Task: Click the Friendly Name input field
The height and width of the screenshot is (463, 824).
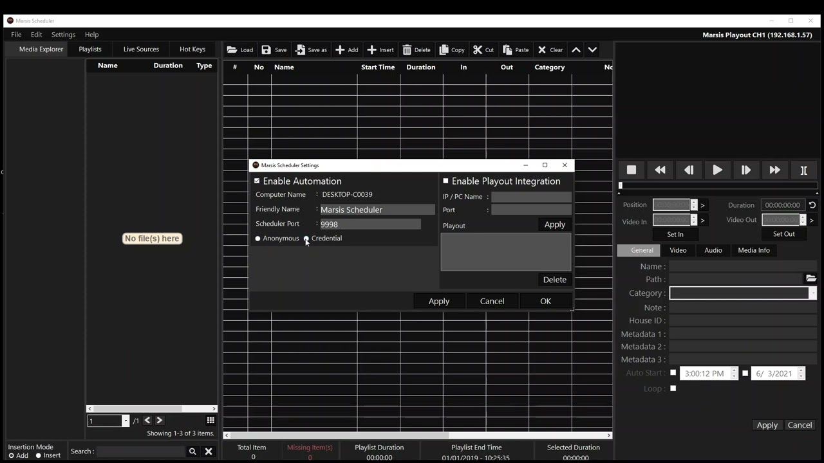Action: click(377, 210)
